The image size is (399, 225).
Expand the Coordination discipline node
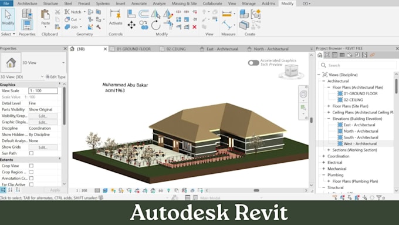[323, 156]
